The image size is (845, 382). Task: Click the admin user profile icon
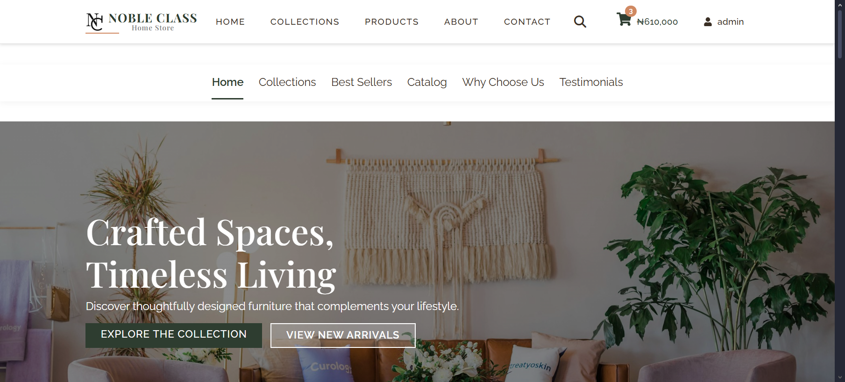[708, 22]
